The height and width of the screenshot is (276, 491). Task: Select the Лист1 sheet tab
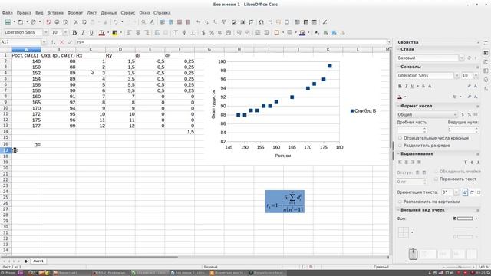[x=38, y=261]
